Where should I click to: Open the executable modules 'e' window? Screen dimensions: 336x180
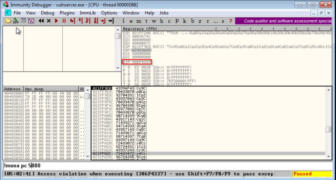click(131, 21)
